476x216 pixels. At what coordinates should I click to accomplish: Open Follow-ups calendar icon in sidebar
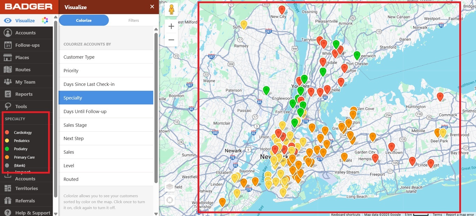(x=8, y=45)
